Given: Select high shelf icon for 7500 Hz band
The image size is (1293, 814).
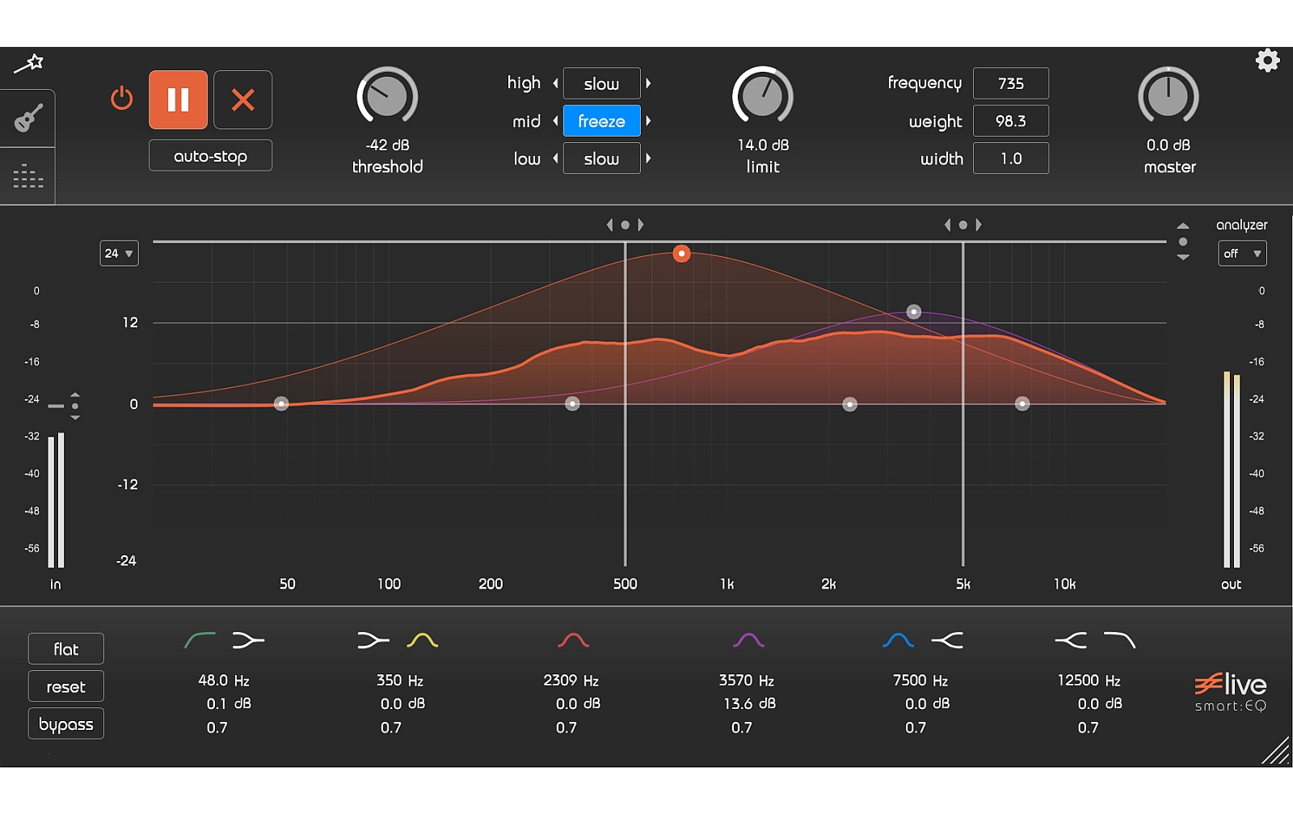Looking at the screenshot, I should pyautogui.click(x=947, y=640).
